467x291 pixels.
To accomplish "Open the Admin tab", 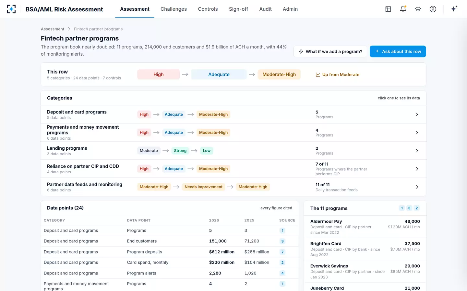I will tap(290, 9).
